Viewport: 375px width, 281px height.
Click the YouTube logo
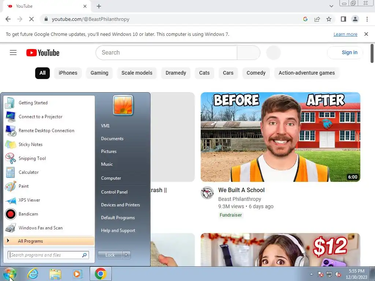pos(43,53)
